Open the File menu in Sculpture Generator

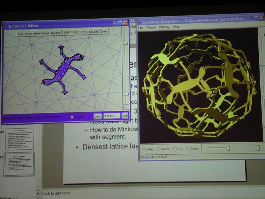tap(140, 27)
